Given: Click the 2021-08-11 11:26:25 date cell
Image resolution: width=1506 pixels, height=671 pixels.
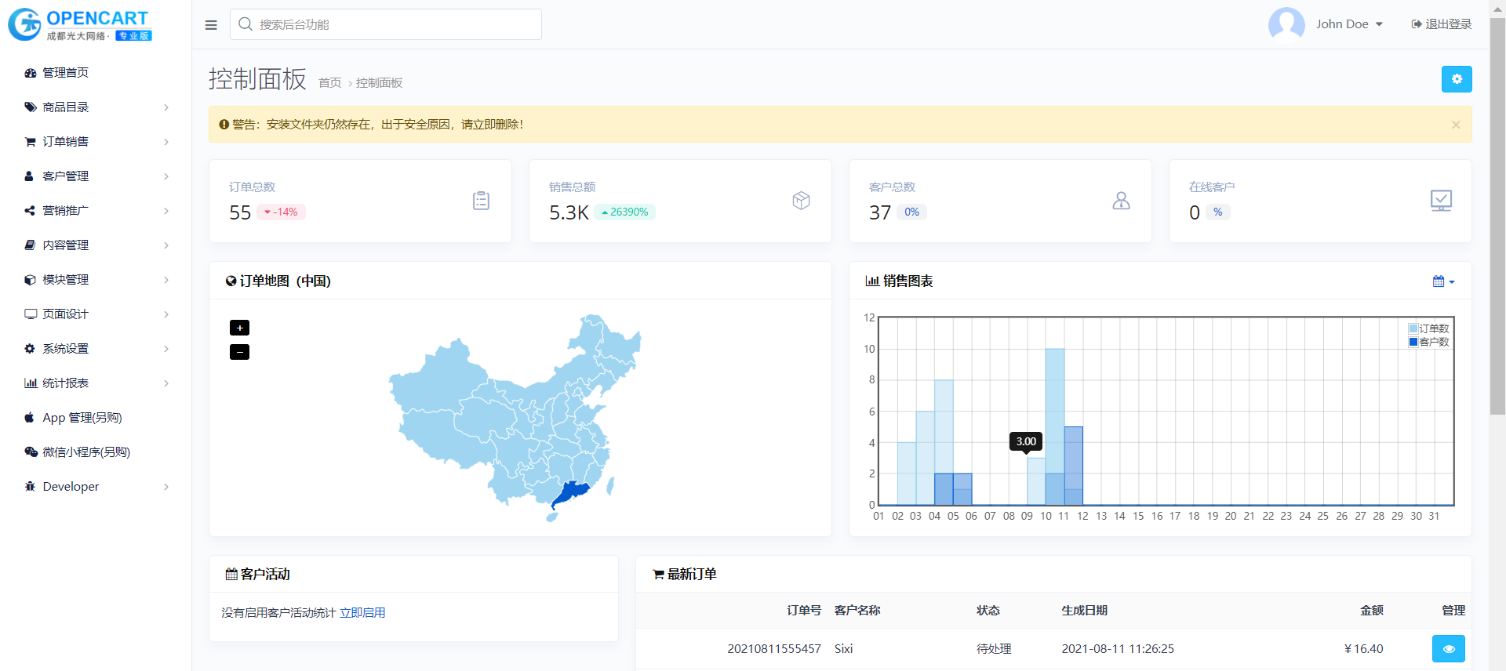Looking at the screenshot, I should pyautogui.click(x=1118, y=649).
